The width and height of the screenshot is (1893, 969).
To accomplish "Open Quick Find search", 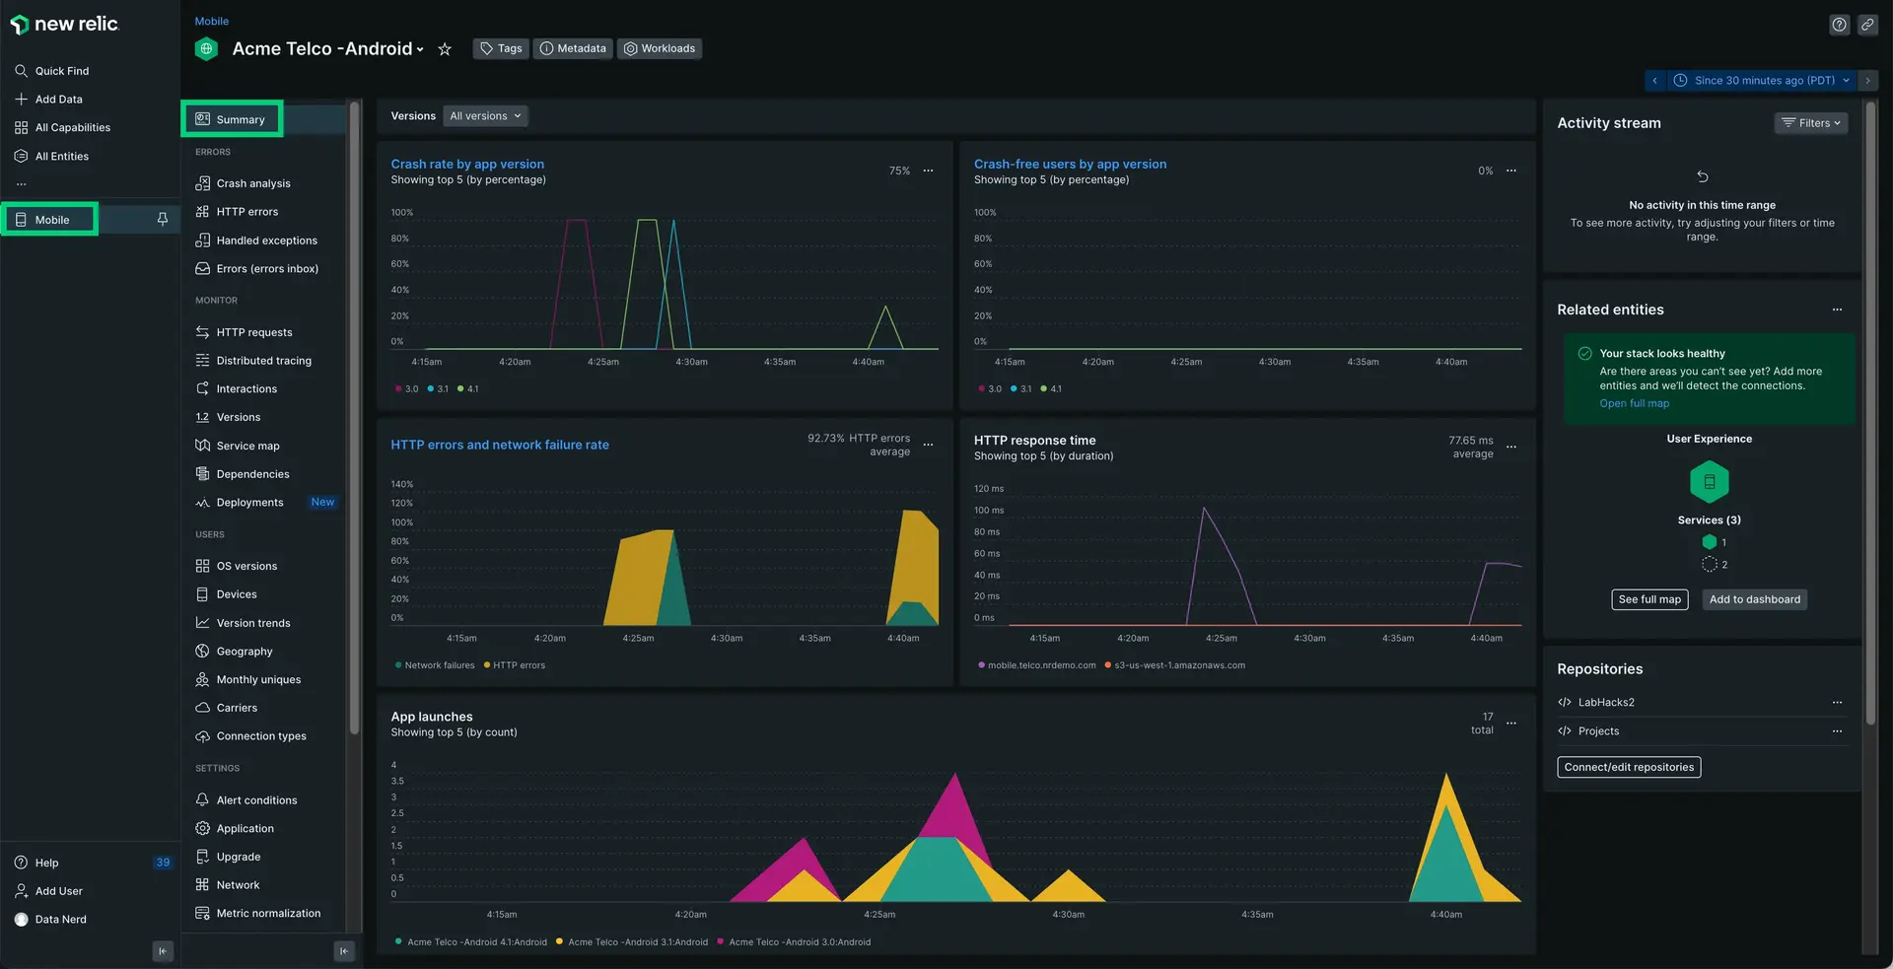I will 63,70.
